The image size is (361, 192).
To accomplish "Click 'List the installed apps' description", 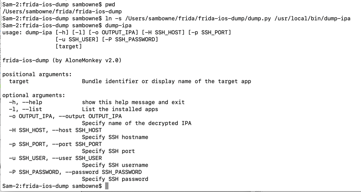I will coord(120,109).
